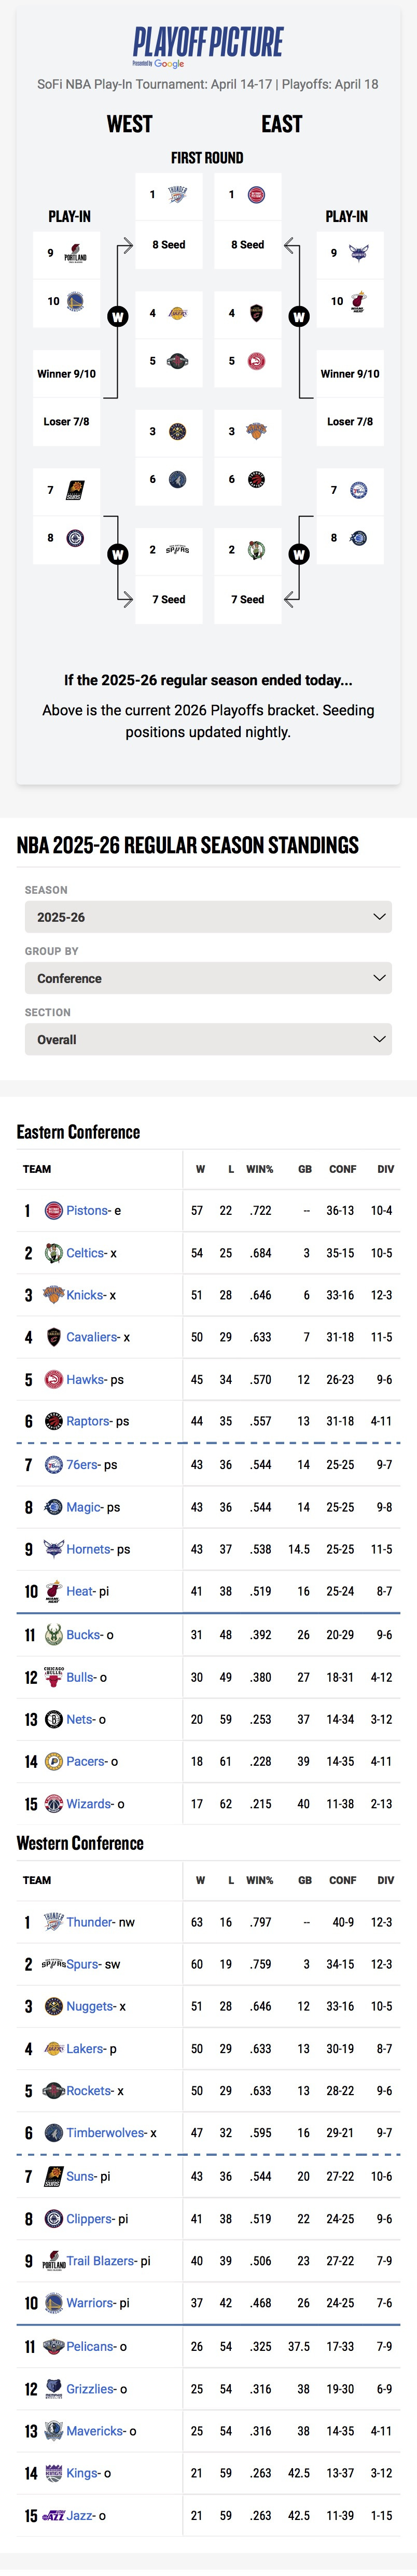Click the Lakers logo in the bracket

pyautogui.click(x=177, y=313)
